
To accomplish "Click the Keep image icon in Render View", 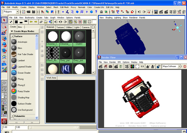I will [148, 66].
